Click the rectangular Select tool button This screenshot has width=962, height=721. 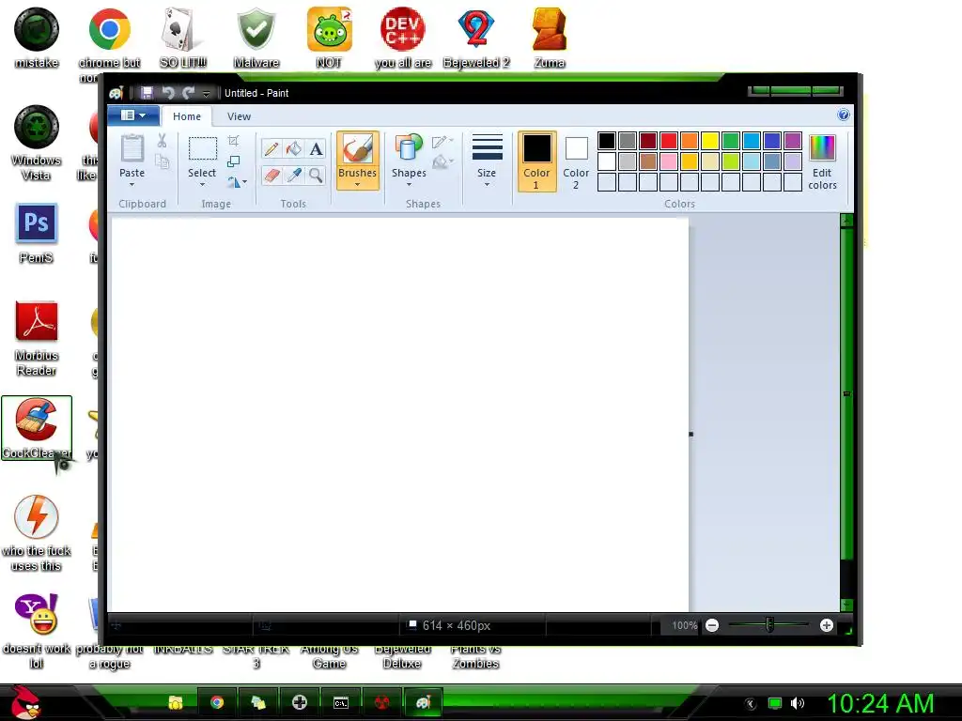pyautogui.click(x=202, y=149)
